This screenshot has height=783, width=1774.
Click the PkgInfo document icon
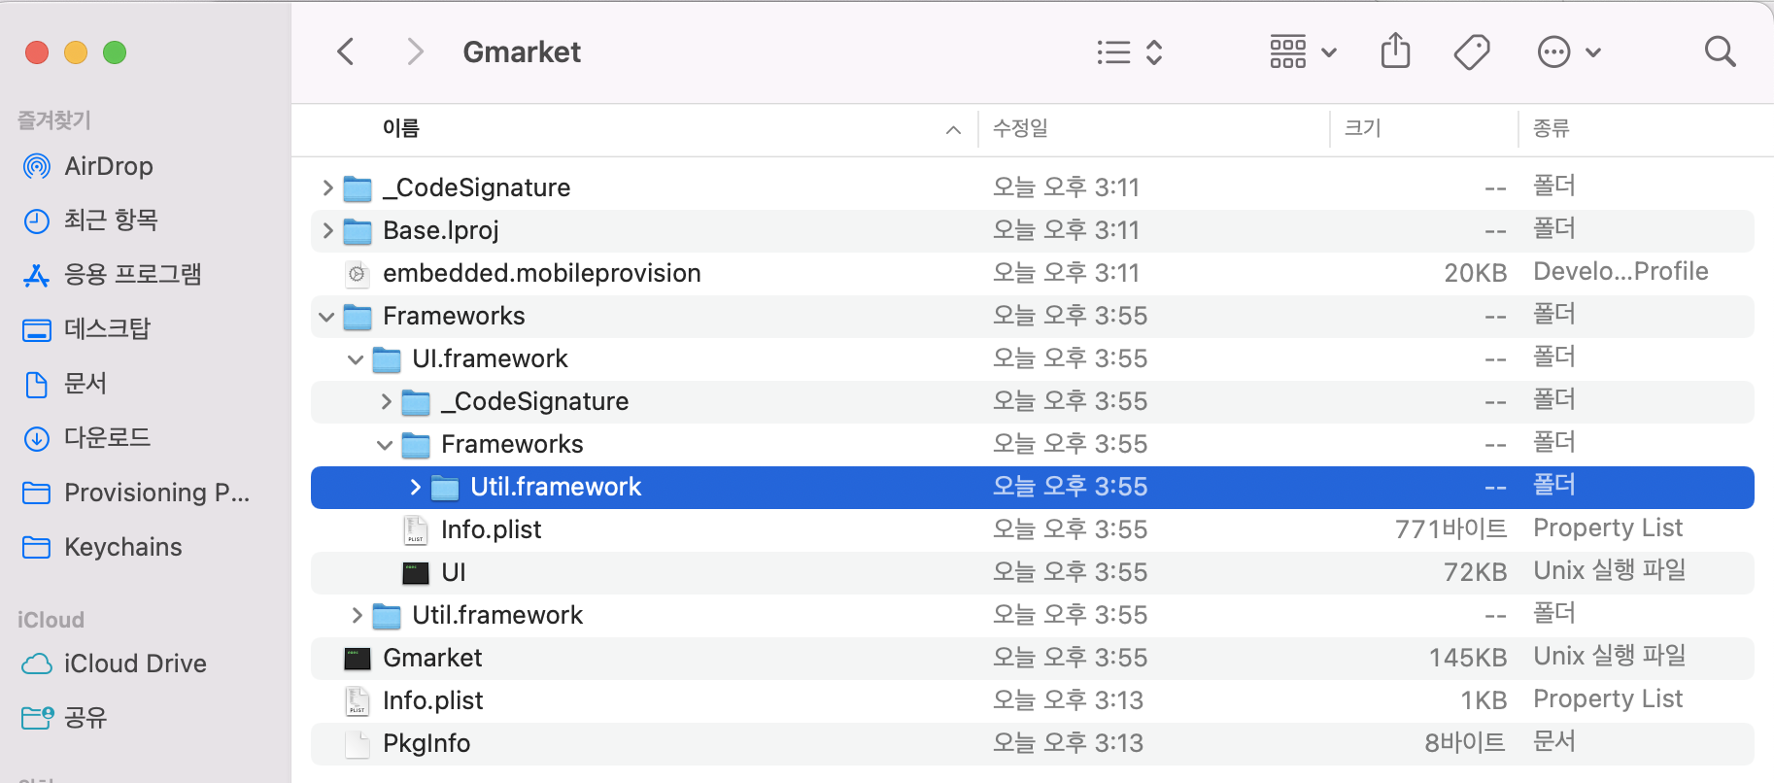(x=358, y=744)
